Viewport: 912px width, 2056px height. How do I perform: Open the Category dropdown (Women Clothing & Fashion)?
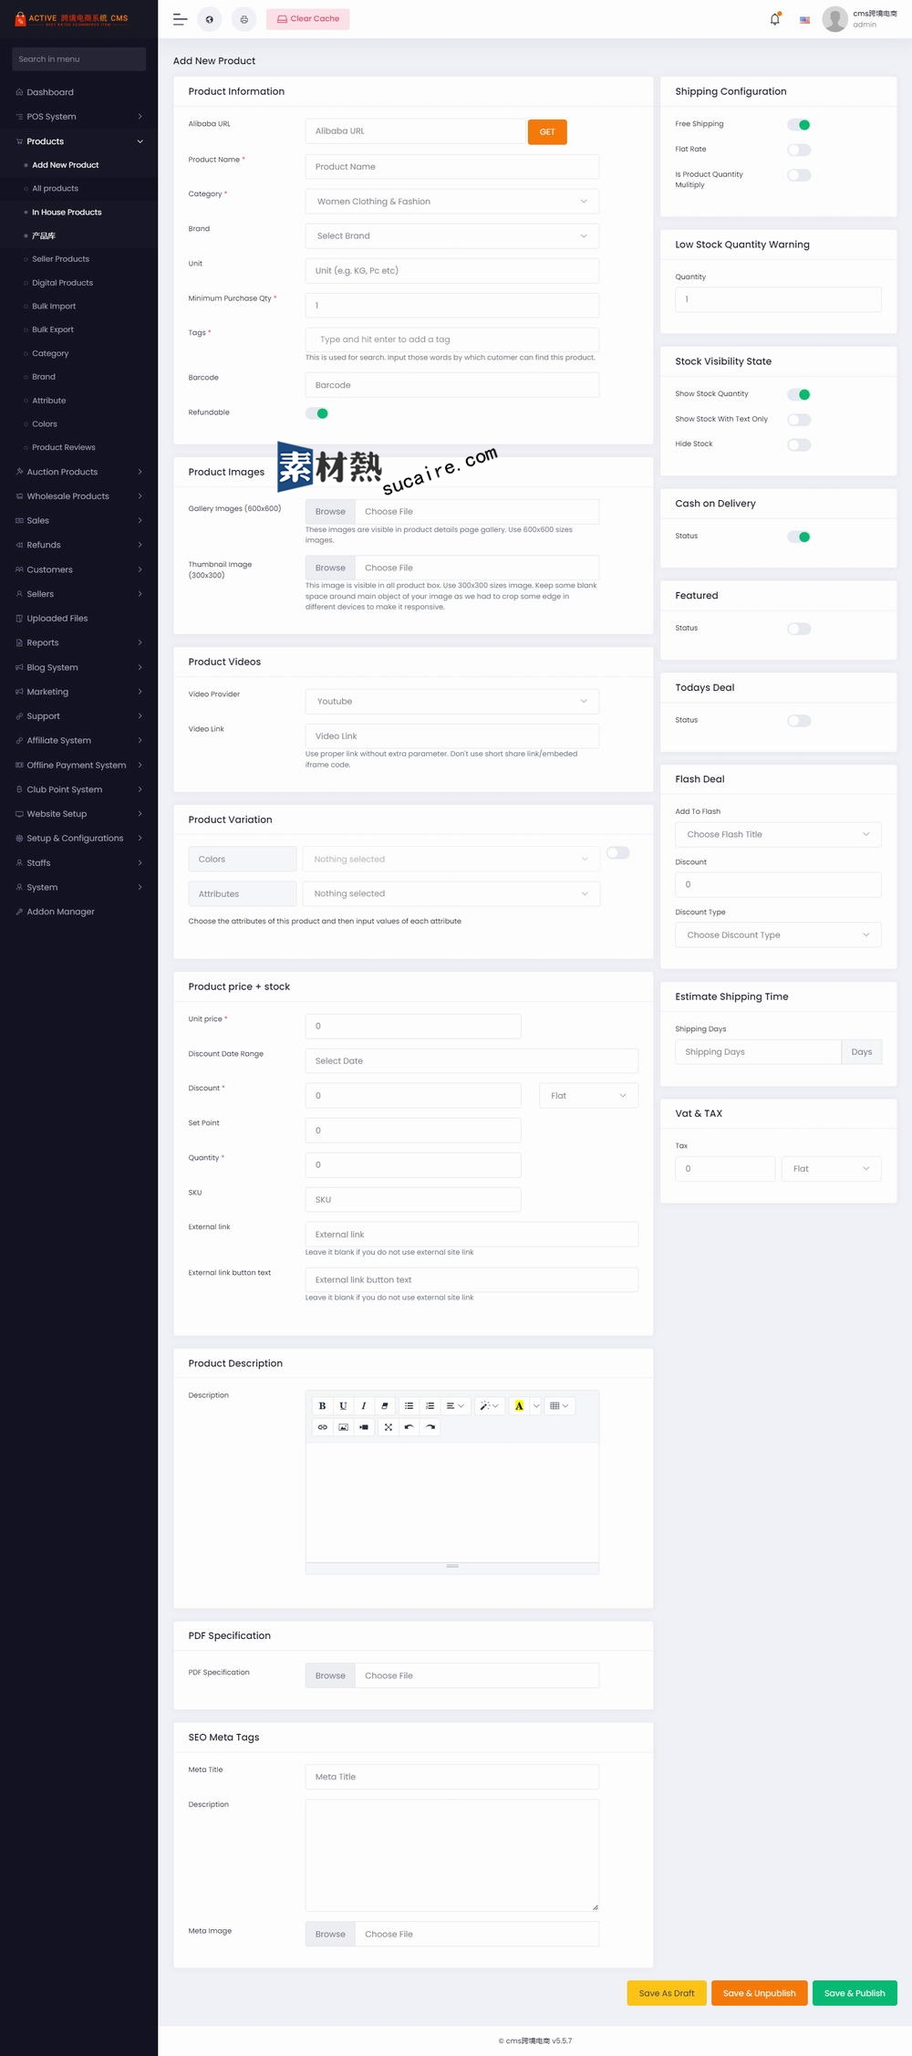(452, 202)
